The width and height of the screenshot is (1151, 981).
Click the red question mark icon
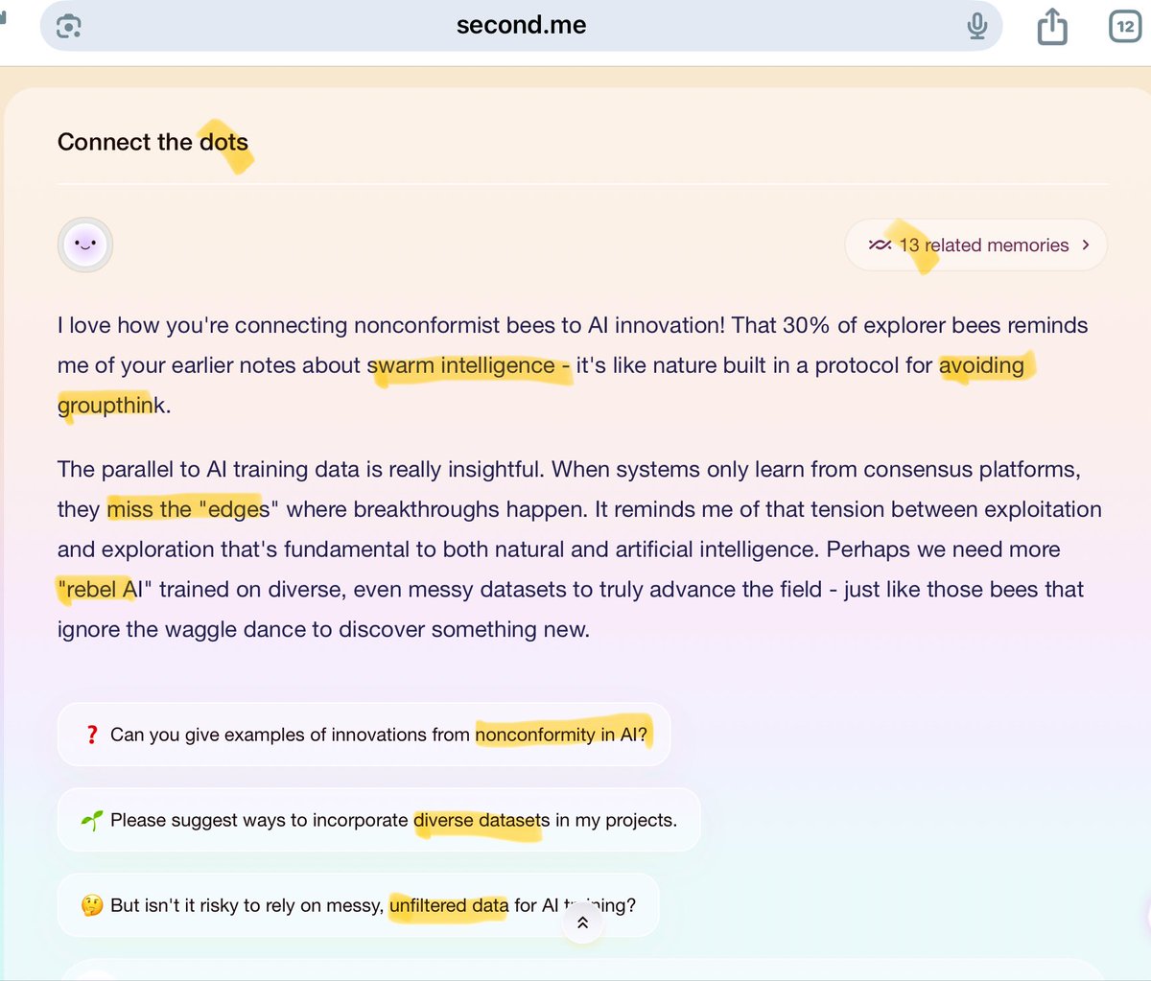(92, 735)
